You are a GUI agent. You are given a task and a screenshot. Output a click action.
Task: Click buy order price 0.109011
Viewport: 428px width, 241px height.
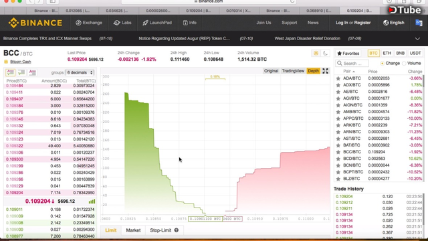14,210
